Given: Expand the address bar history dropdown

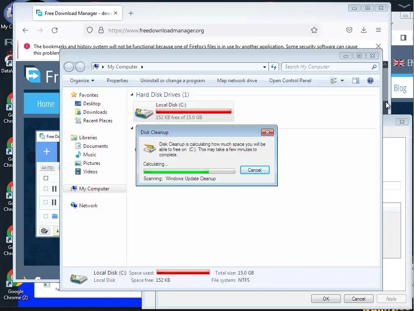Looking at the screenshot, I should 264,67.
